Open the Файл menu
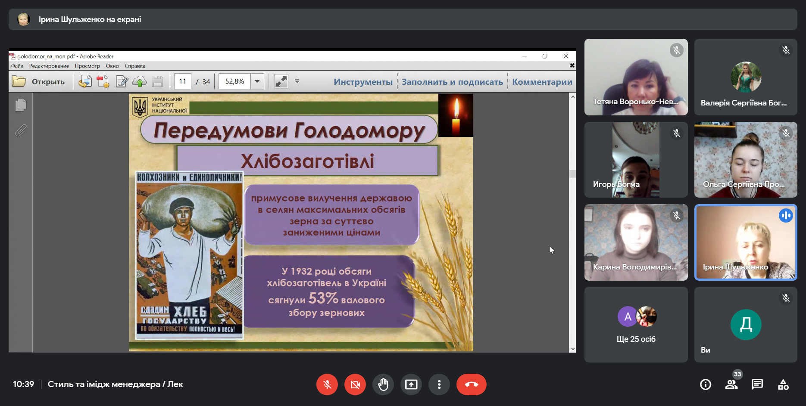The image size is (806, 406). 17,66
